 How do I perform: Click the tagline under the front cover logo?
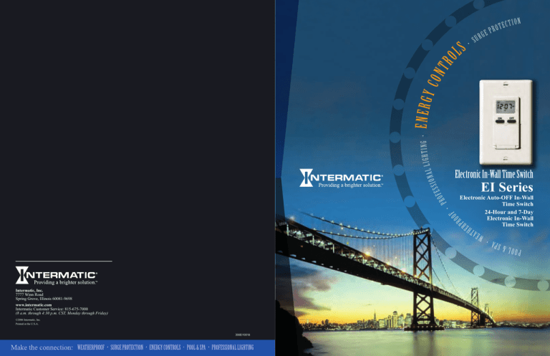351,186
